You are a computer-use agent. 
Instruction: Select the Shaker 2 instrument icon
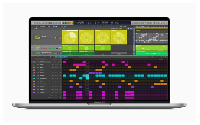pyautogui.click(x=34, y=73)
